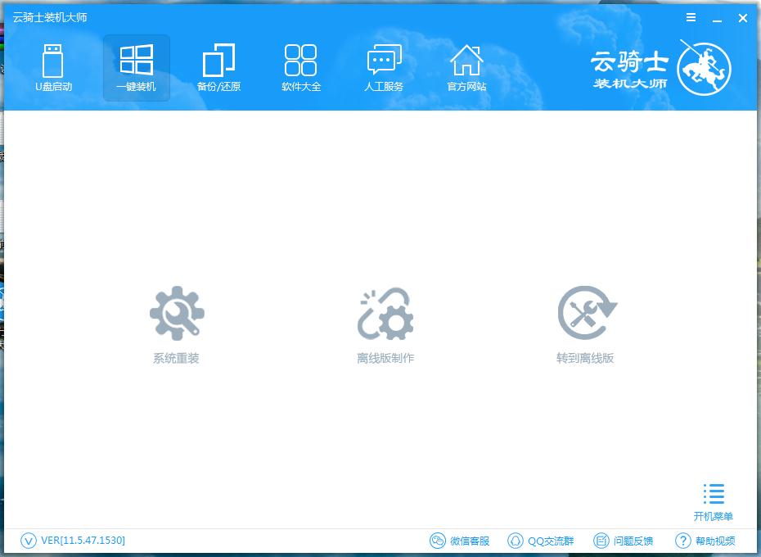Click the 开机菜单 label

[713, 516]
